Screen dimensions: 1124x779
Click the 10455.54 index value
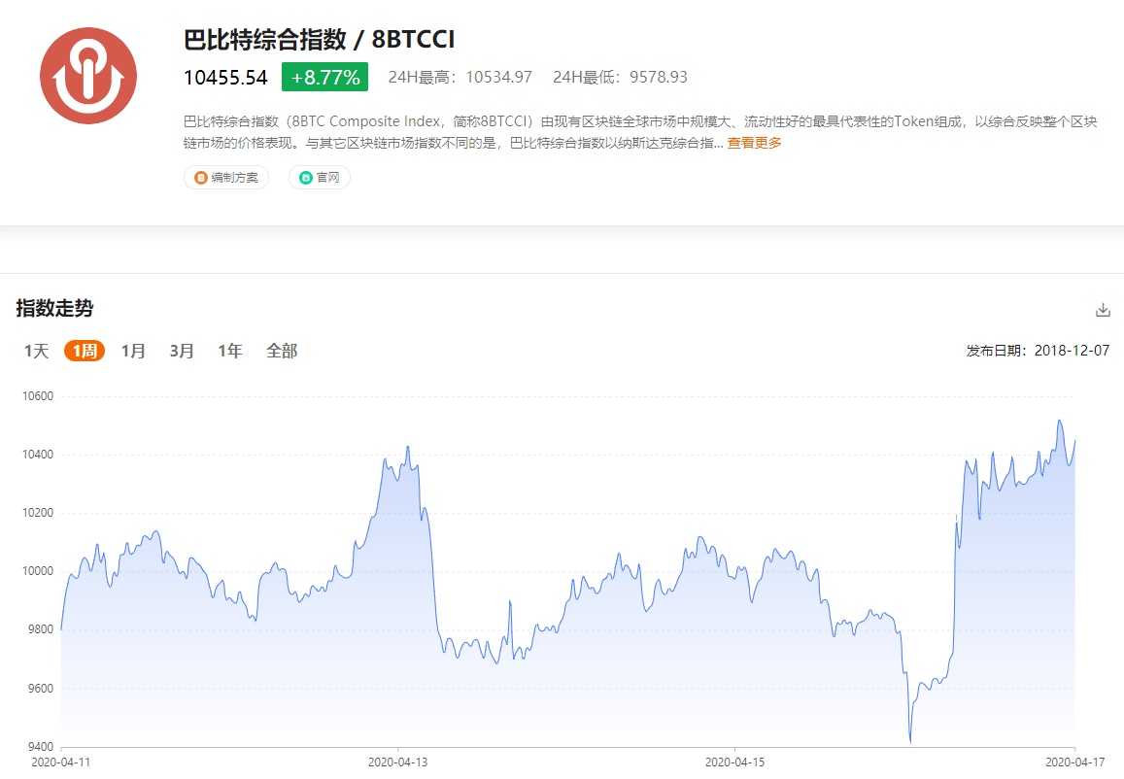[x=225, y=78]
